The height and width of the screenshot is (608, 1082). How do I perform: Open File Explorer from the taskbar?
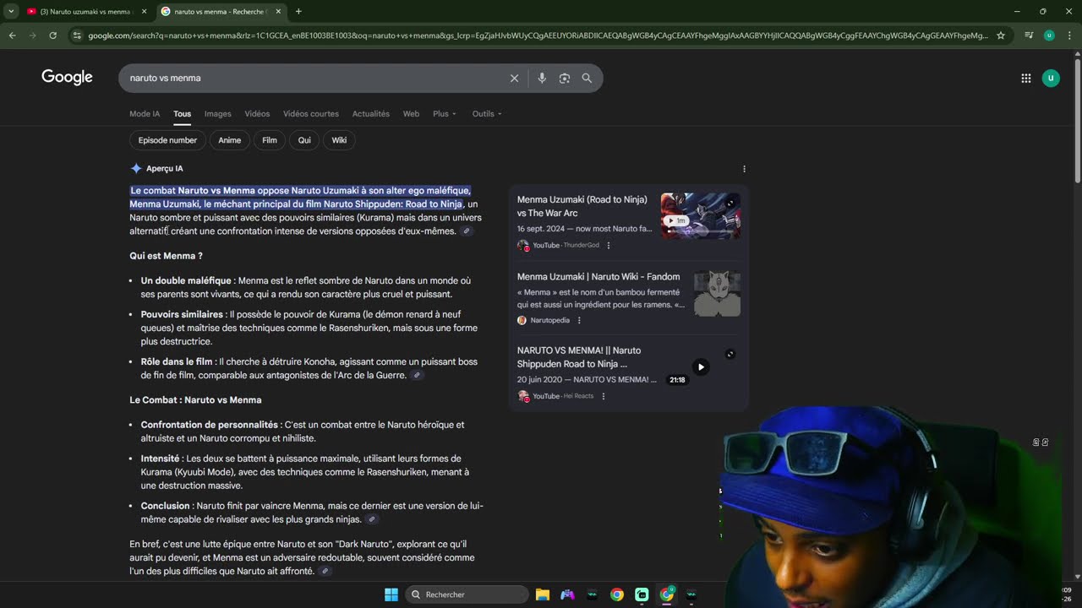pos(543,594)
